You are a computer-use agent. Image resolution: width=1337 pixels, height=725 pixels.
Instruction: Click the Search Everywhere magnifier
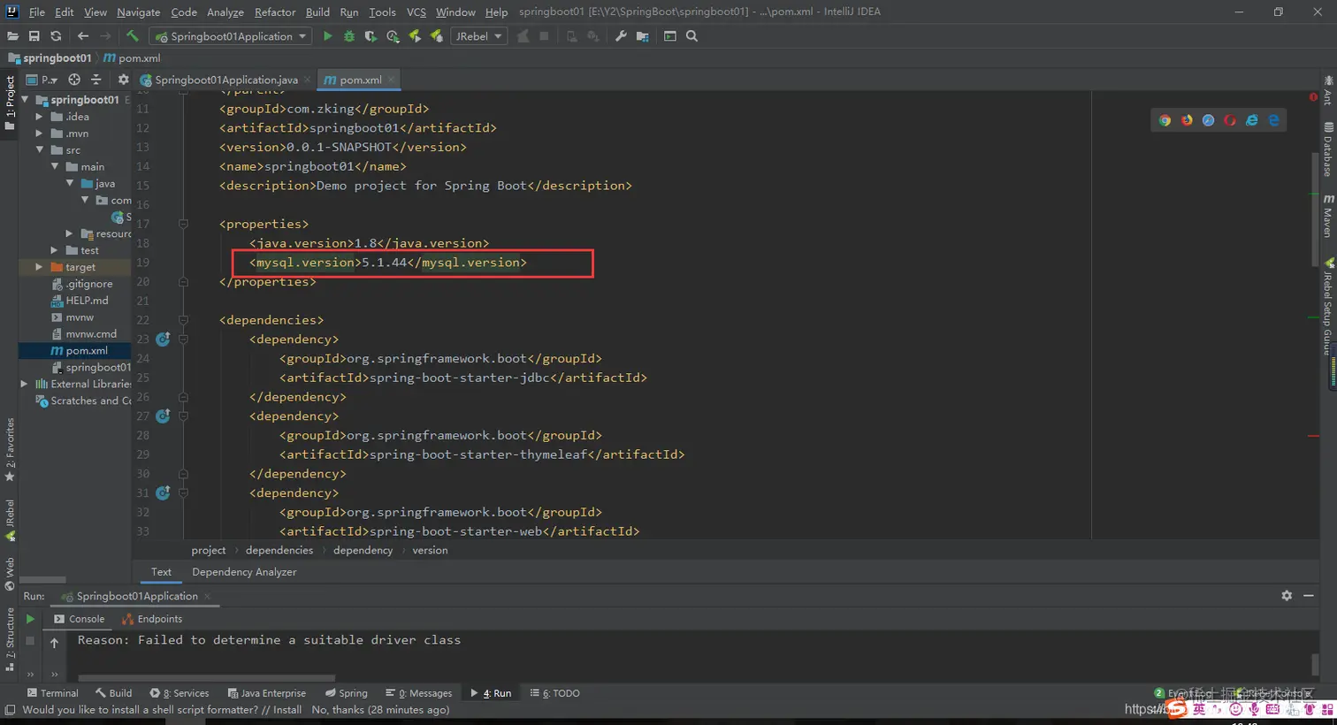click(692, 36)
